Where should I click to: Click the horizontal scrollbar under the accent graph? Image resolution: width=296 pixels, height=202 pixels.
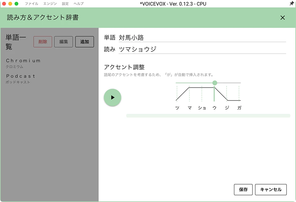pos(208,116)
